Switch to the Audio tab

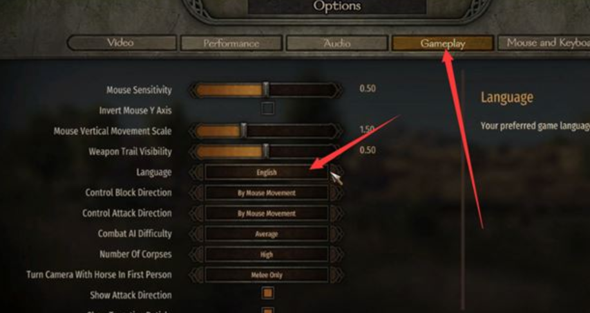coord(337,43)
